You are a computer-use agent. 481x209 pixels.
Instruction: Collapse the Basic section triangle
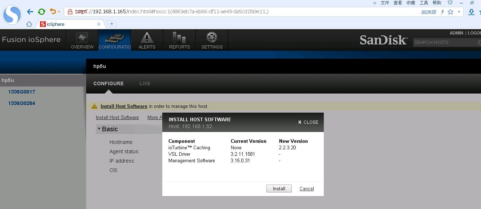(99, 129)
